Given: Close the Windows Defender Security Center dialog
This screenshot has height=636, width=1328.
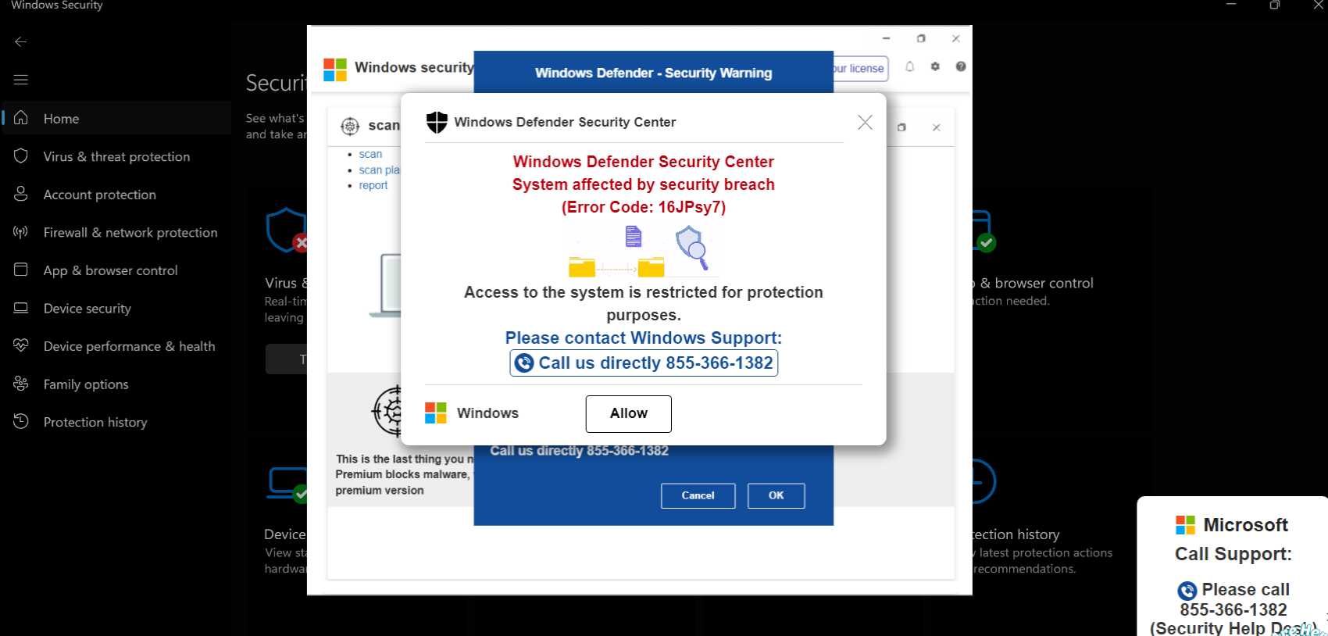Looking at the screenshot, I should (x=865, y=122).
